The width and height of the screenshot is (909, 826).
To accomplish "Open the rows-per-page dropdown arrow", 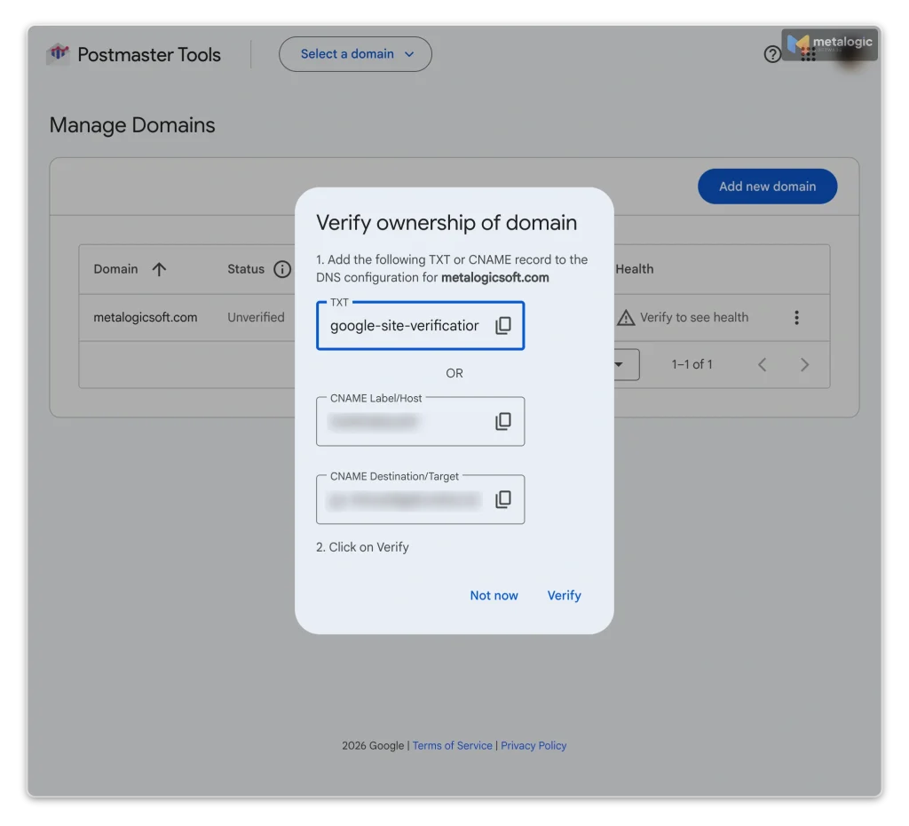I will [619, 364].
